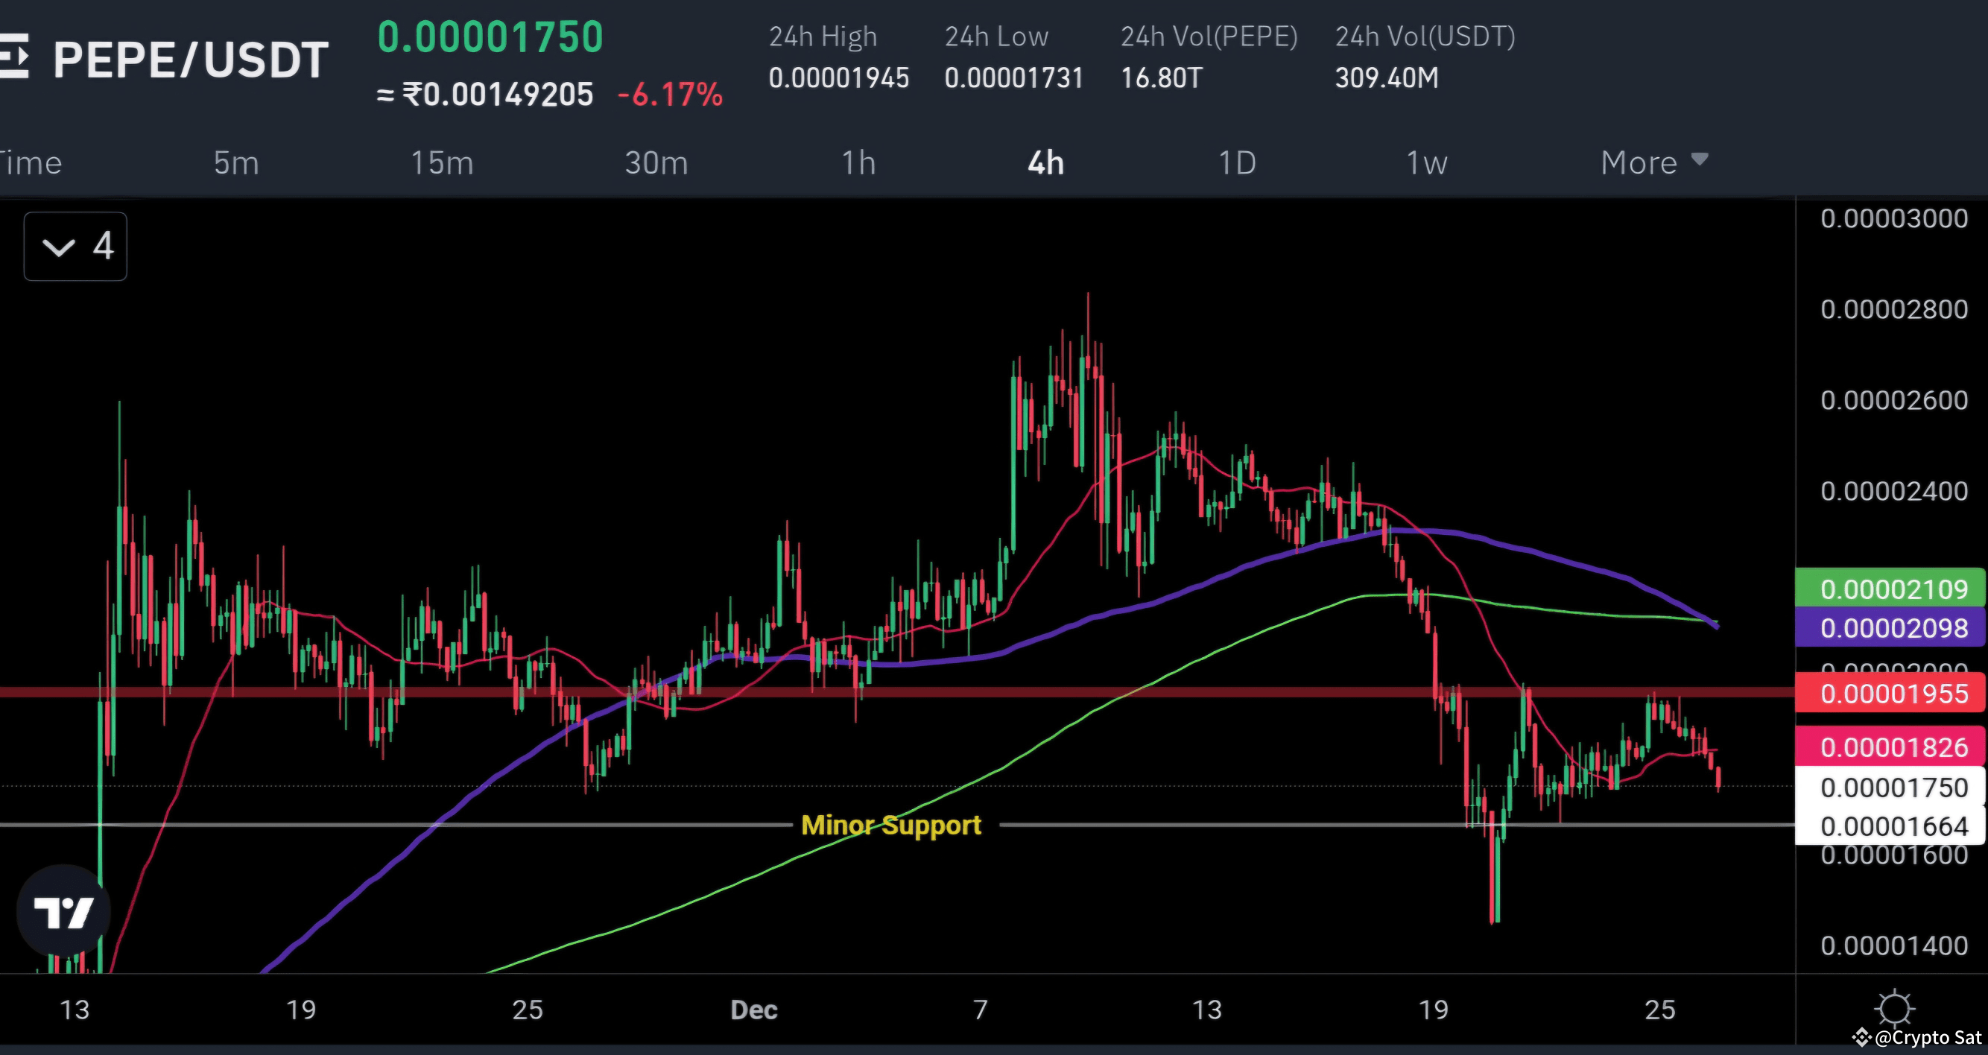Viewport: 1988px width, 1055px height.
Task: Expand the candle interval selector showing 4
Action: (75, 246)
